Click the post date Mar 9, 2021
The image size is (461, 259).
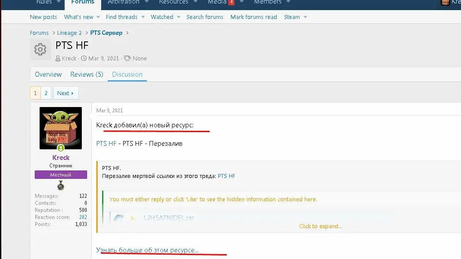[110, 111]
